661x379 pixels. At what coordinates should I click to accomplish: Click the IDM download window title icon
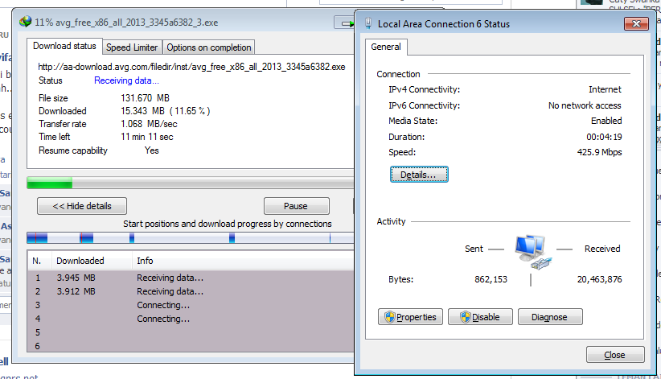pos(25,22)
